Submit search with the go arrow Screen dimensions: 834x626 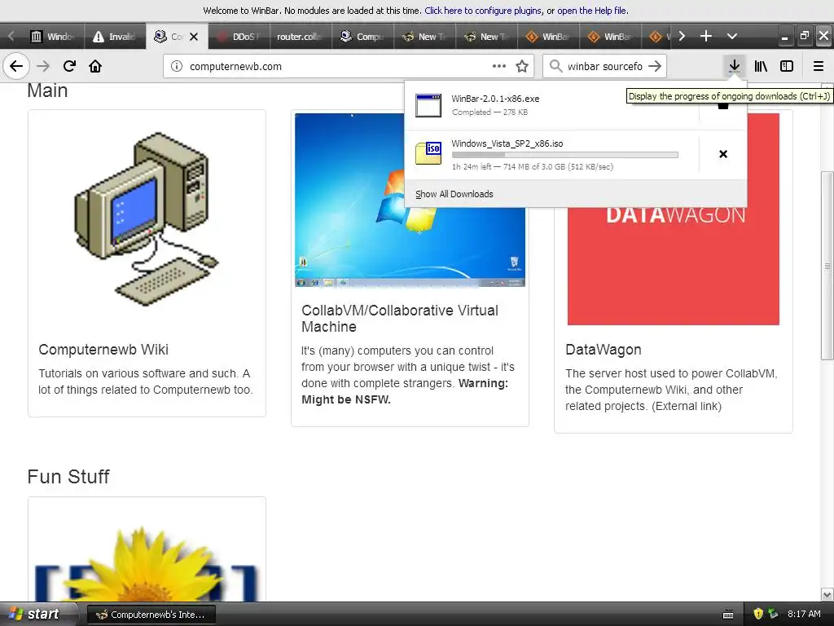(656, 66)
